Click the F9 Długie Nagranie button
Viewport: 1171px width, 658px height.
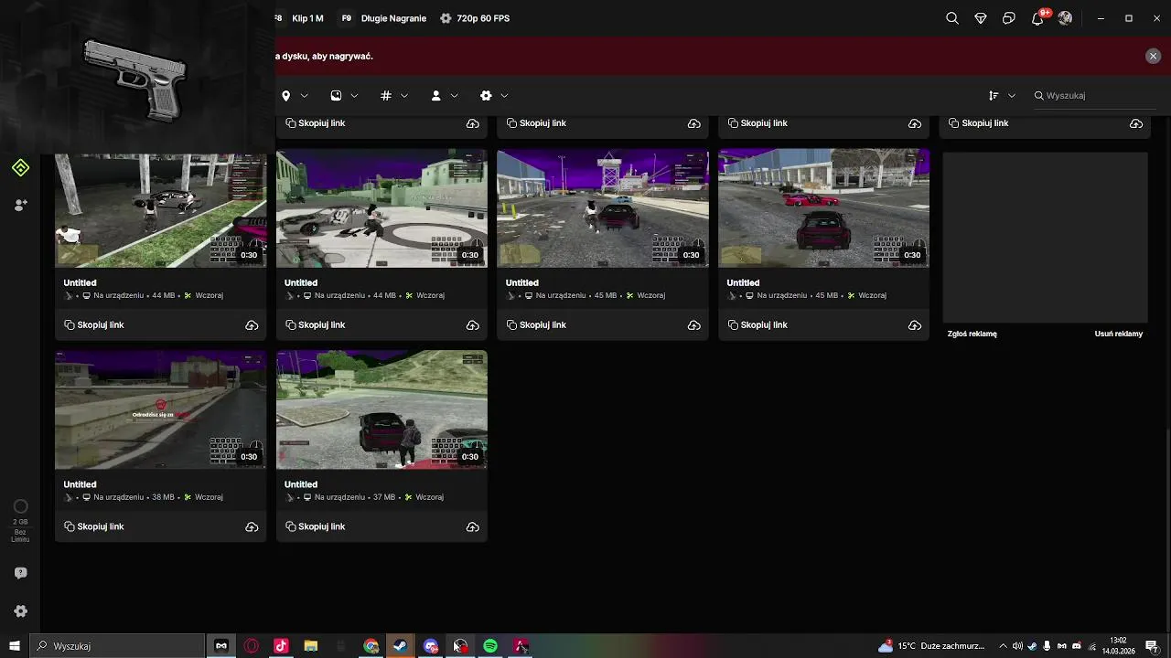383,18
